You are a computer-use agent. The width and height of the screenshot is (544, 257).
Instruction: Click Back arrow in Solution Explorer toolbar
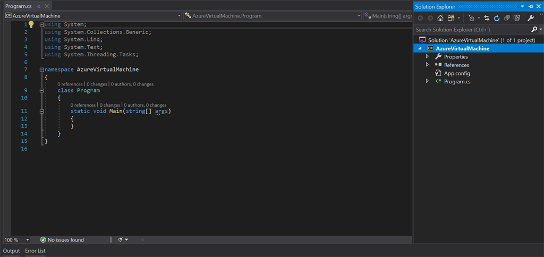point(420,18)
